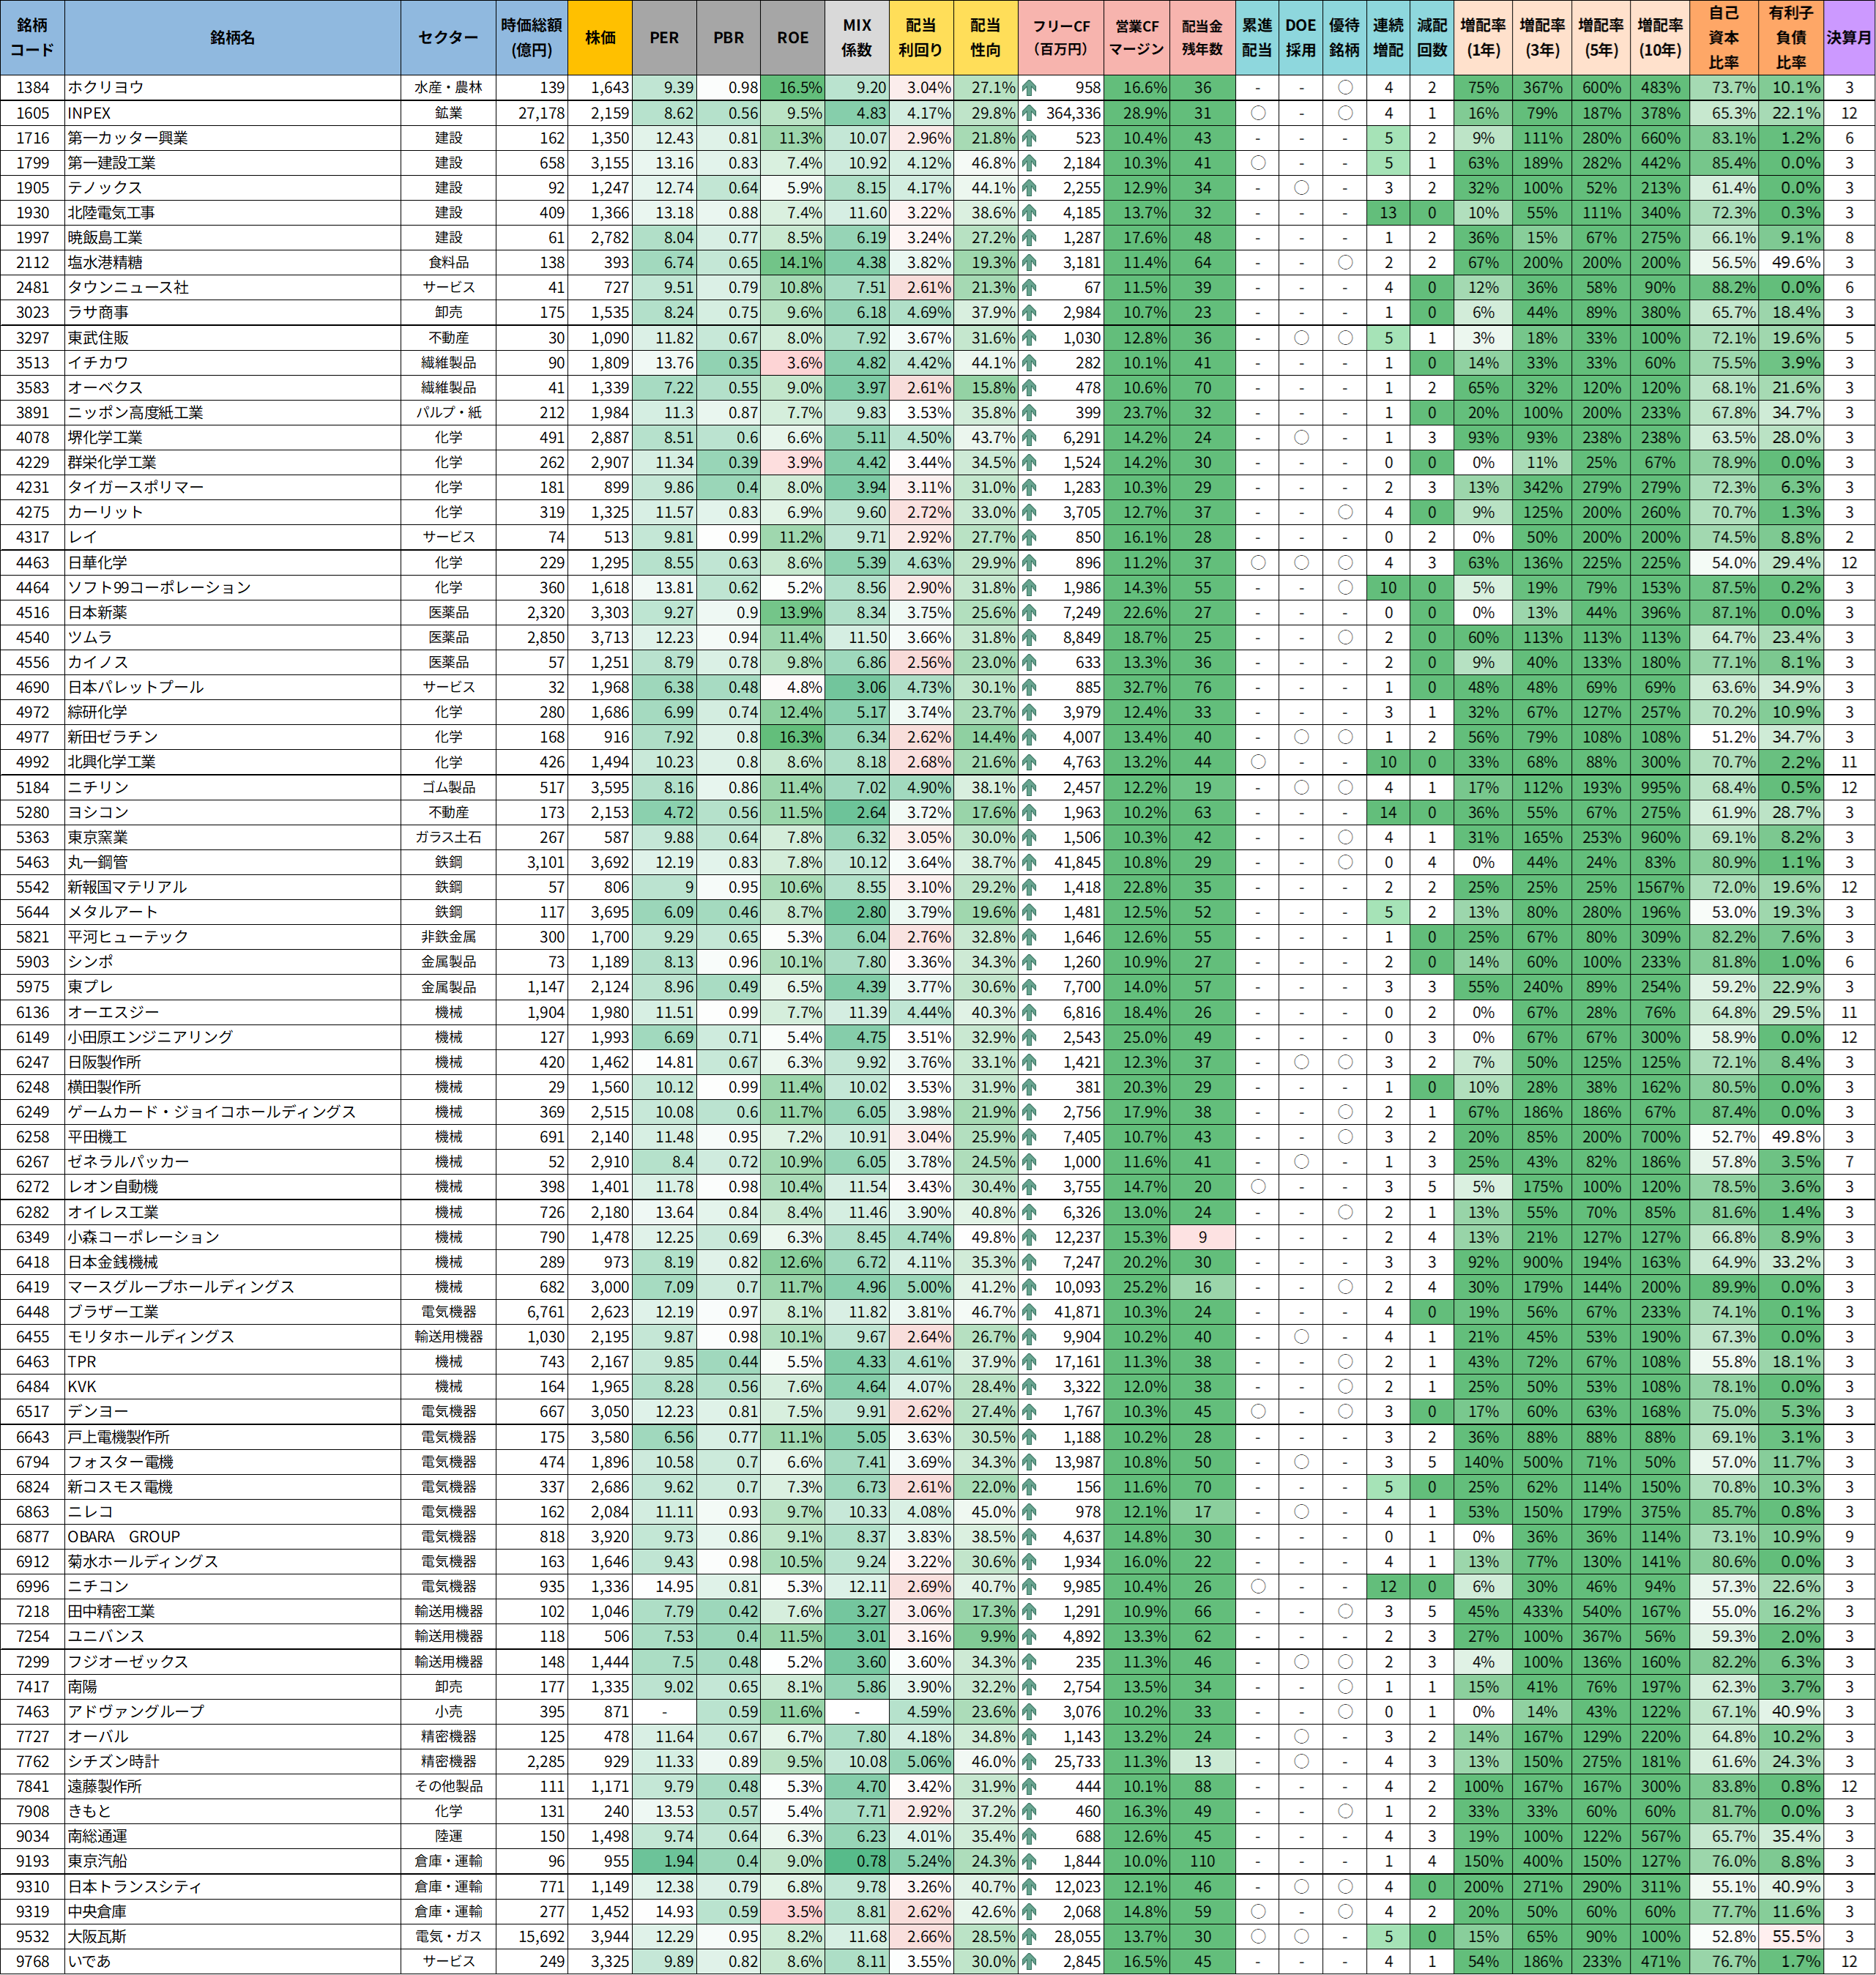This screenshot has height=1975, width=1876.
Task: Click the green arrow icon in いであ row
Action: click(1029, 1961)
